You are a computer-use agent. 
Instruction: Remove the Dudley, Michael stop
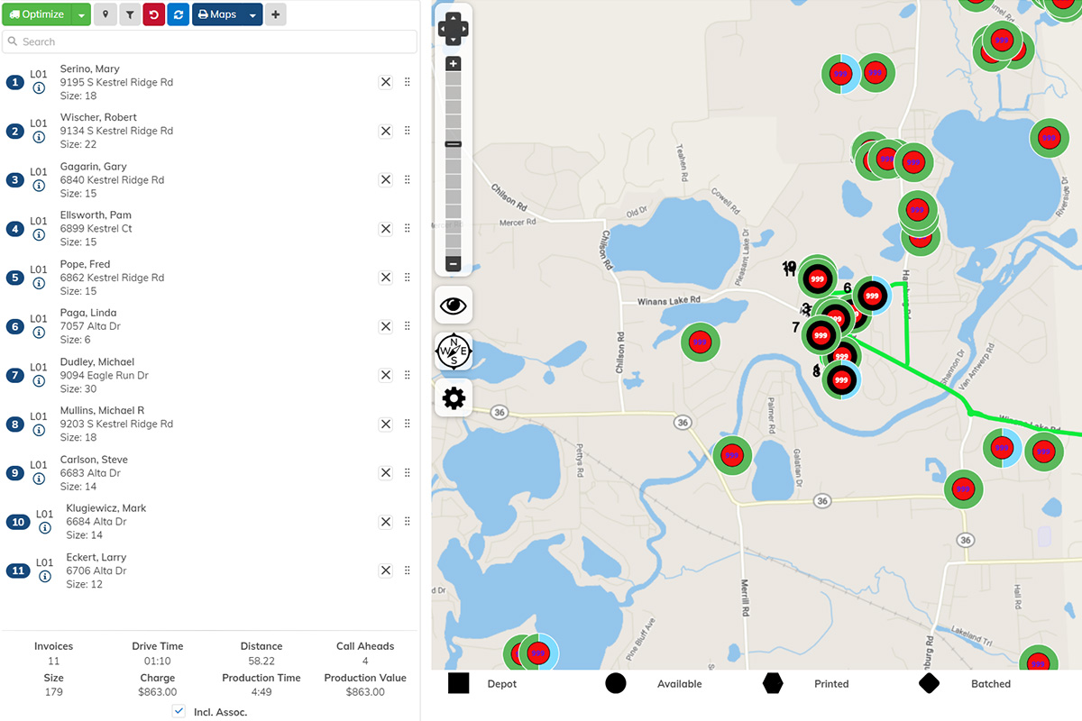coord(386,375)
